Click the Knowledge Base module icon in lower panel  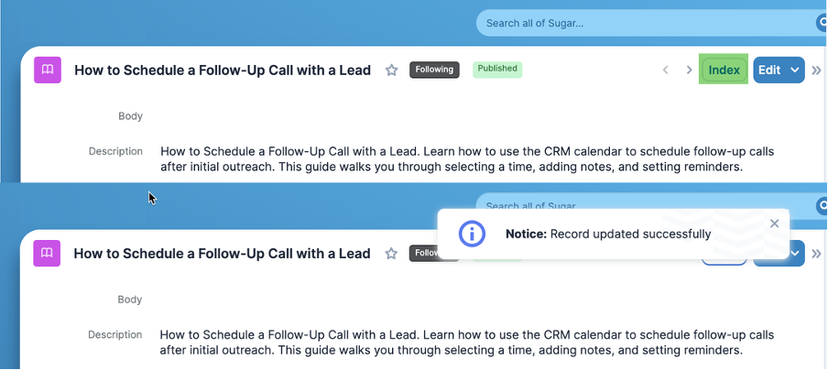47,254
